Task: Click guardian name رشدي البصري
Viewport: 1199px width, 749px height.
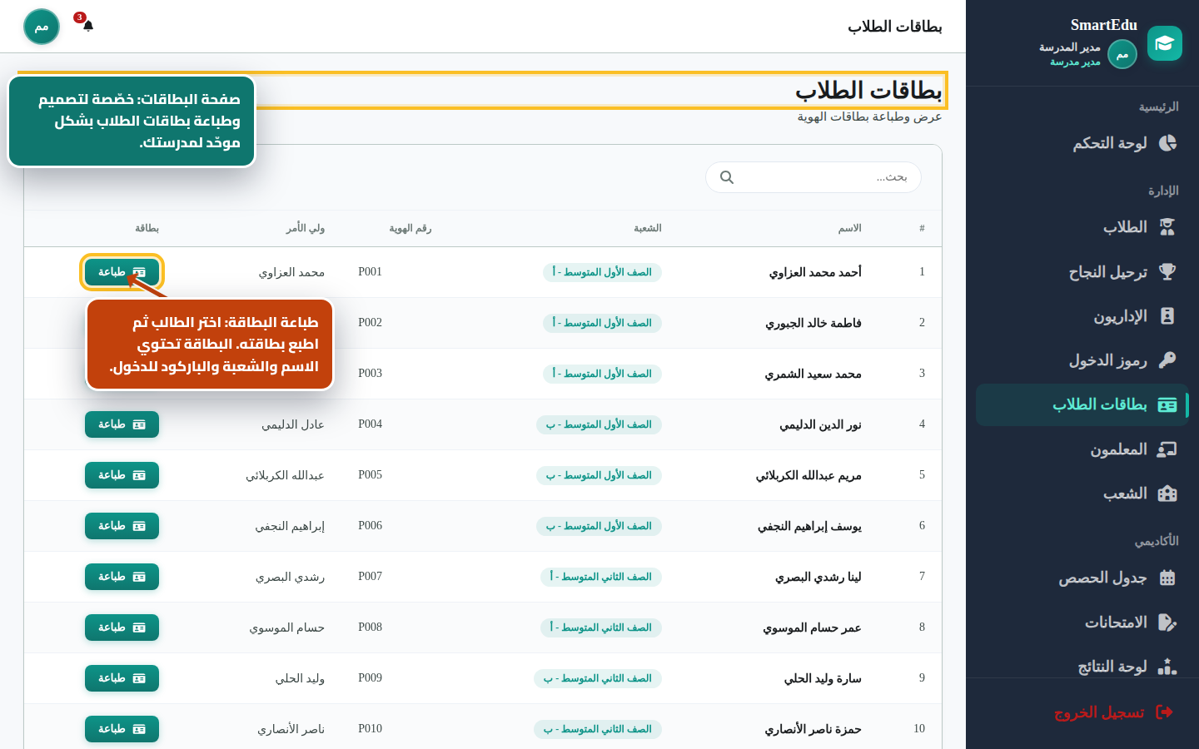Action: coord(290,577)
